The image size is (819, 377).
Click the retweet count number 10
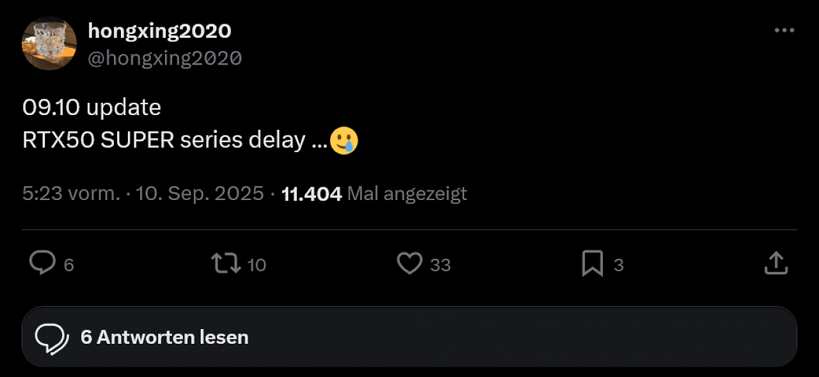pyautogui.click(x=257, y=265)
